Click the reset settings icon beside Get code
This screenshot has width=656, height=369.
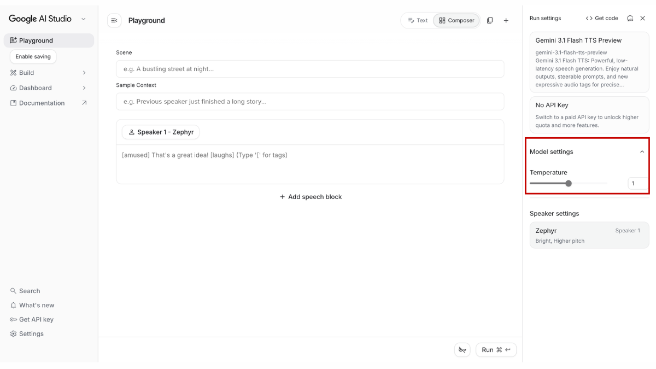630,18
